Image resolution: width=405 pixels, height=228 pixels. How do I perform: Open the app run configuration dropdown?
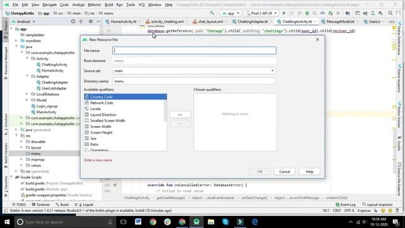tap(230, 13)
